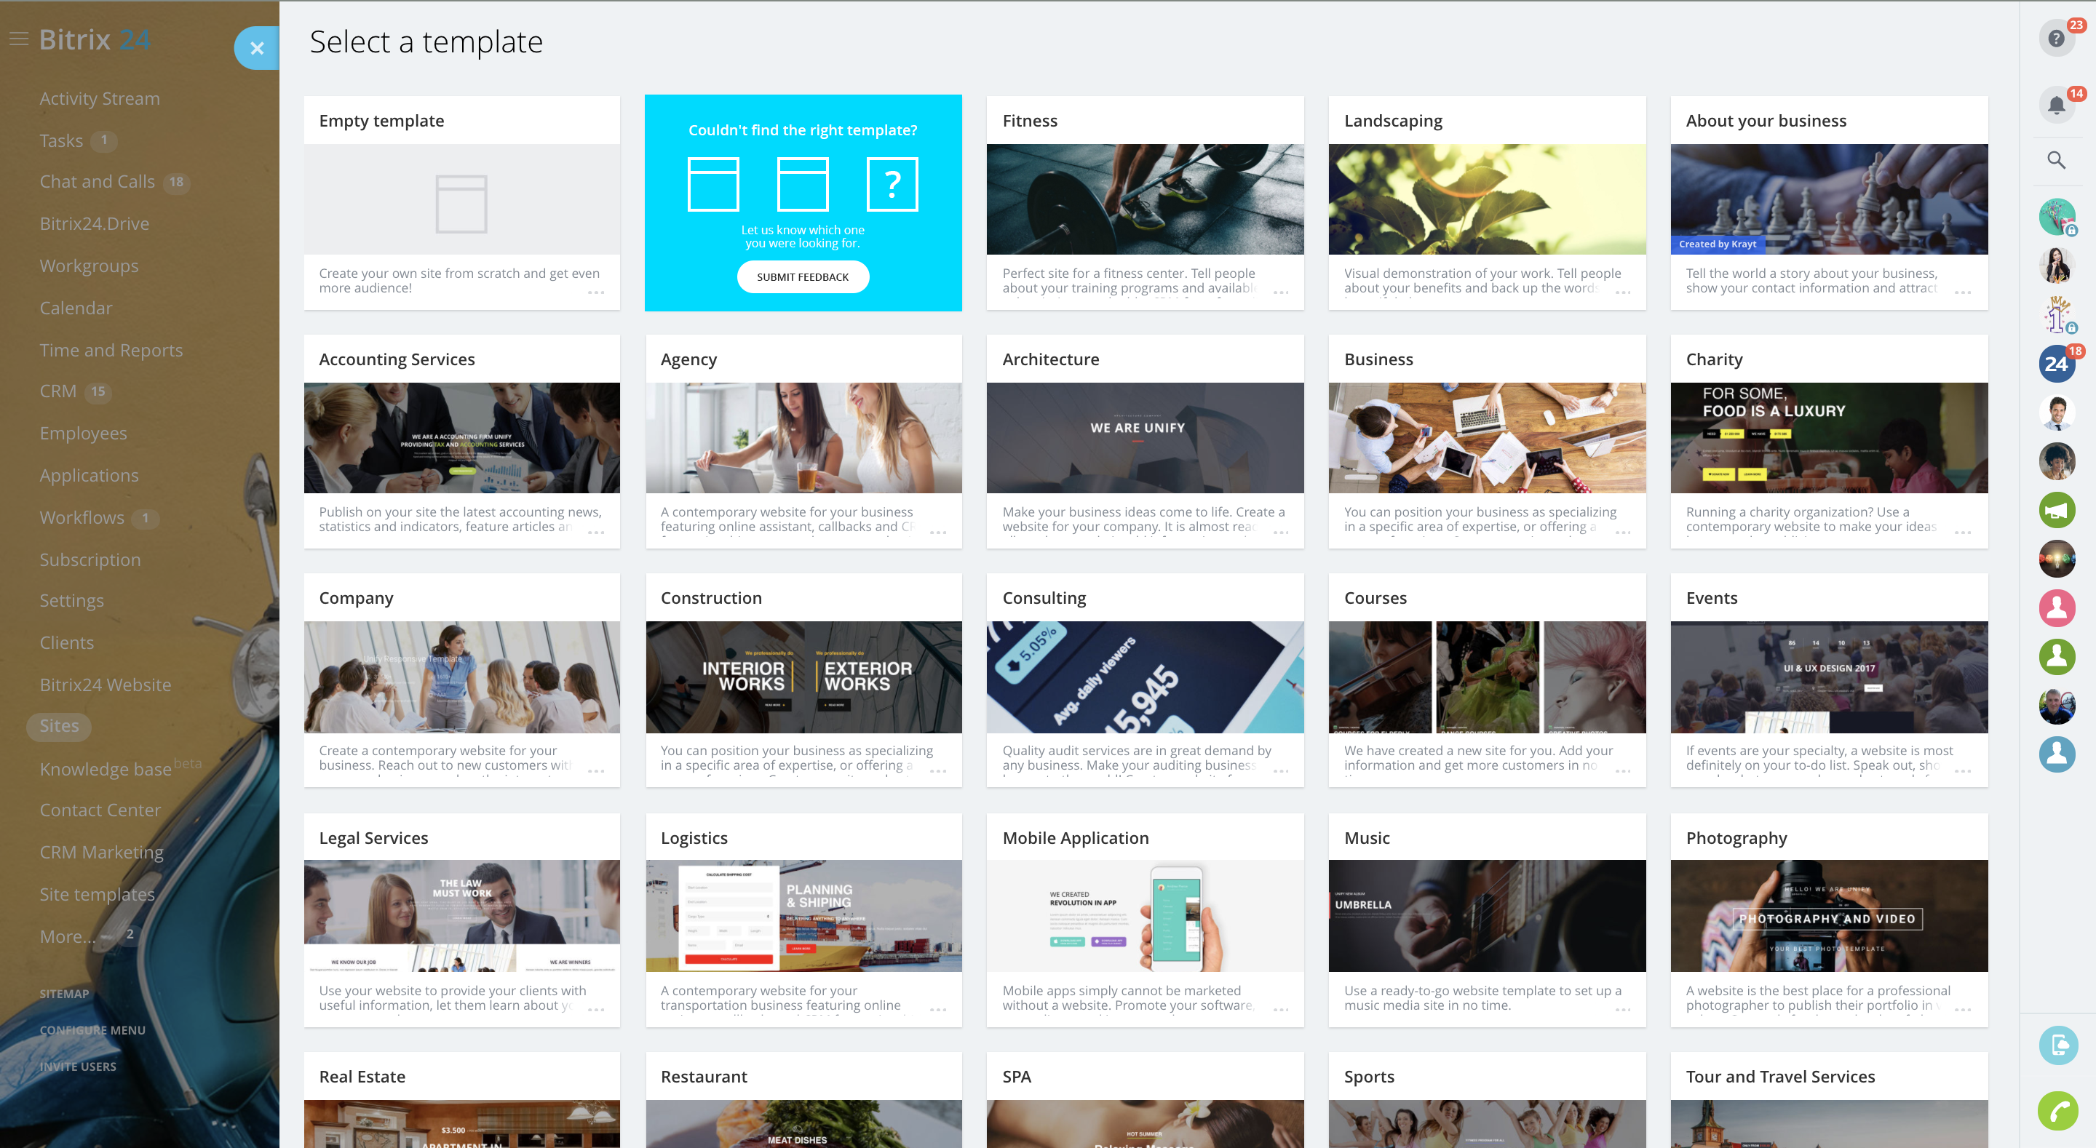The height and width of the screenshot is (1148, 2096).
Task: Toggle the hamburger menu next to Bitrix 24
Action: pos(19,39)
